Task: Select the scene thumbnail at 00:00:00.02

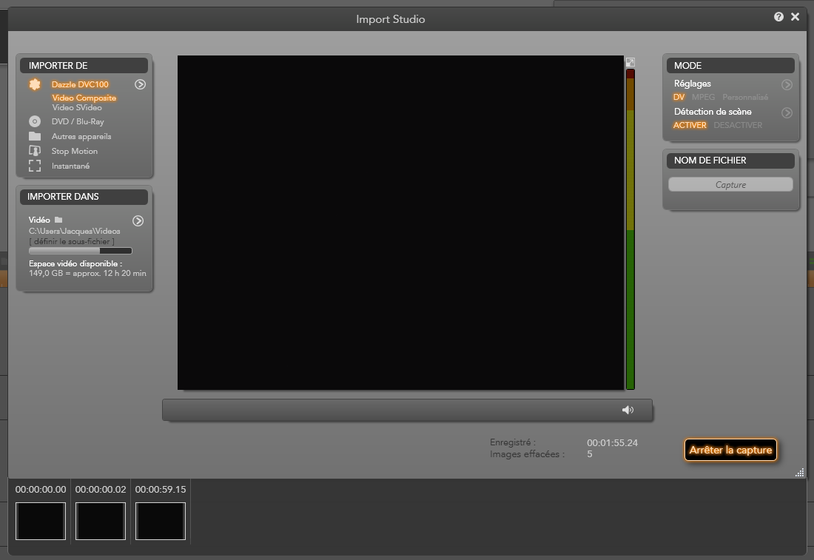Action: click(101, 521)
